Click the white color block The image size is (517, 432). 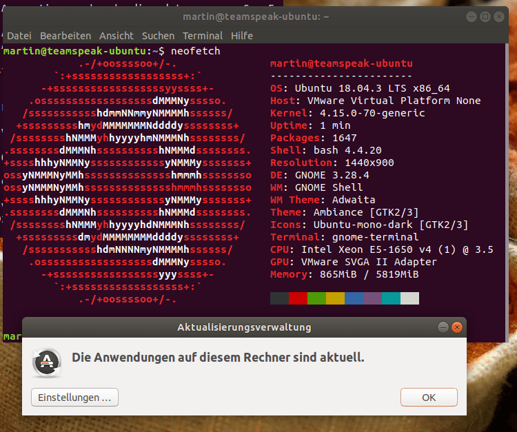[410, 298]
